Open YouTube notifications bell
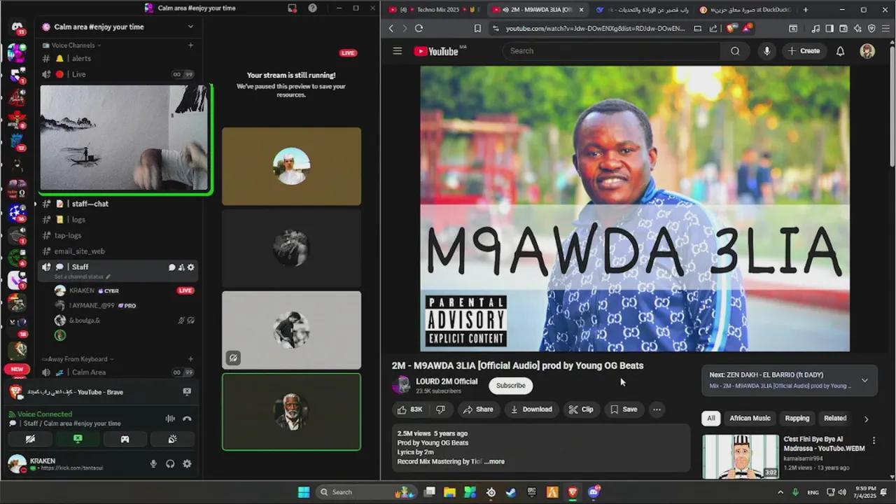Image resolution: width=896 pixels, height=504 pixels. [840, 50]
